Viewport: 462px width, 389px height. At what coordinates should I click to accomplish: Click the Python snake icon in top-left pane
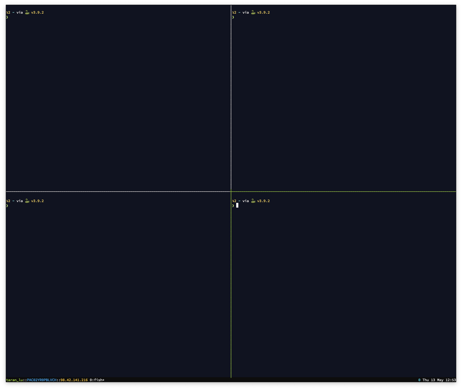tap(27, 12)
